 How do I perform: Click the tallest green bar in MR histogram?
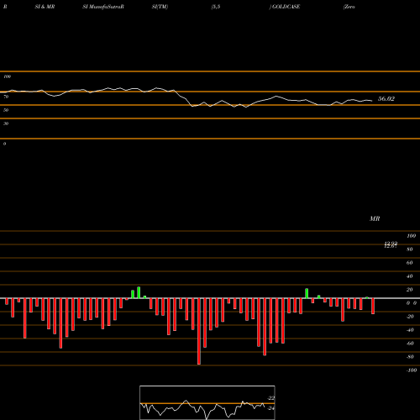click(x=139, y=292)
